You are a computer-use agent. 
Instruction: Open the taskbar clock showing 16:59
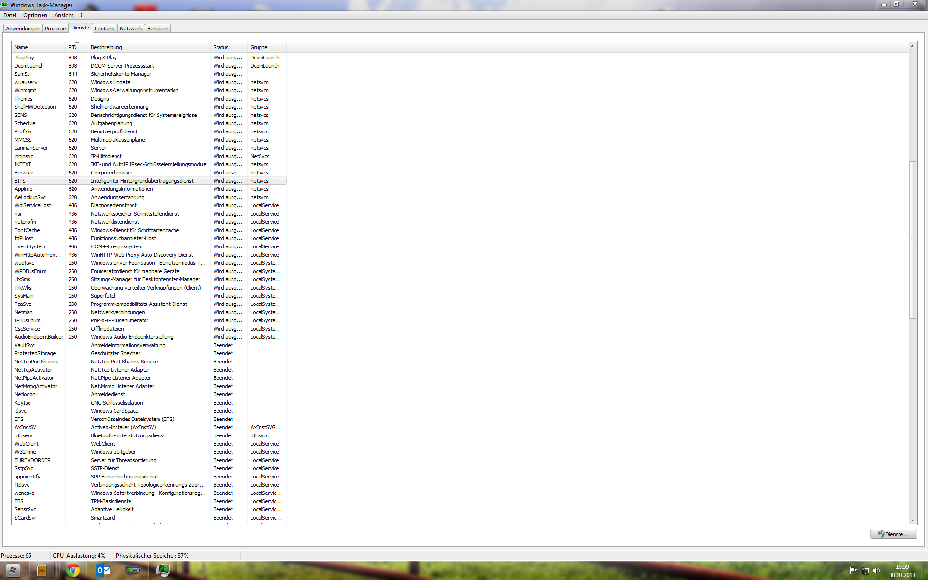[x=902, y=571]
